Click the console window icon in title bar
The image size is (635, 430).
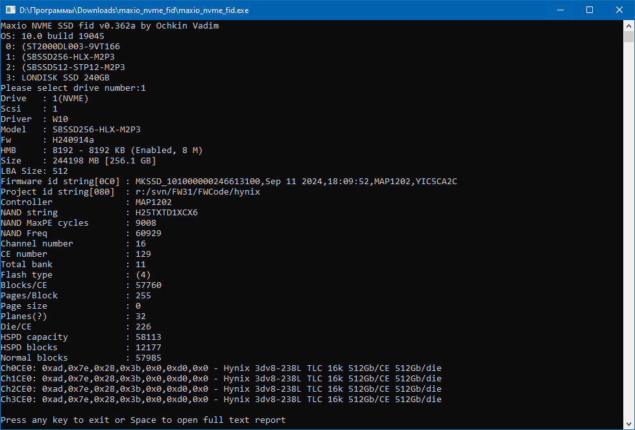click(10, 10)
